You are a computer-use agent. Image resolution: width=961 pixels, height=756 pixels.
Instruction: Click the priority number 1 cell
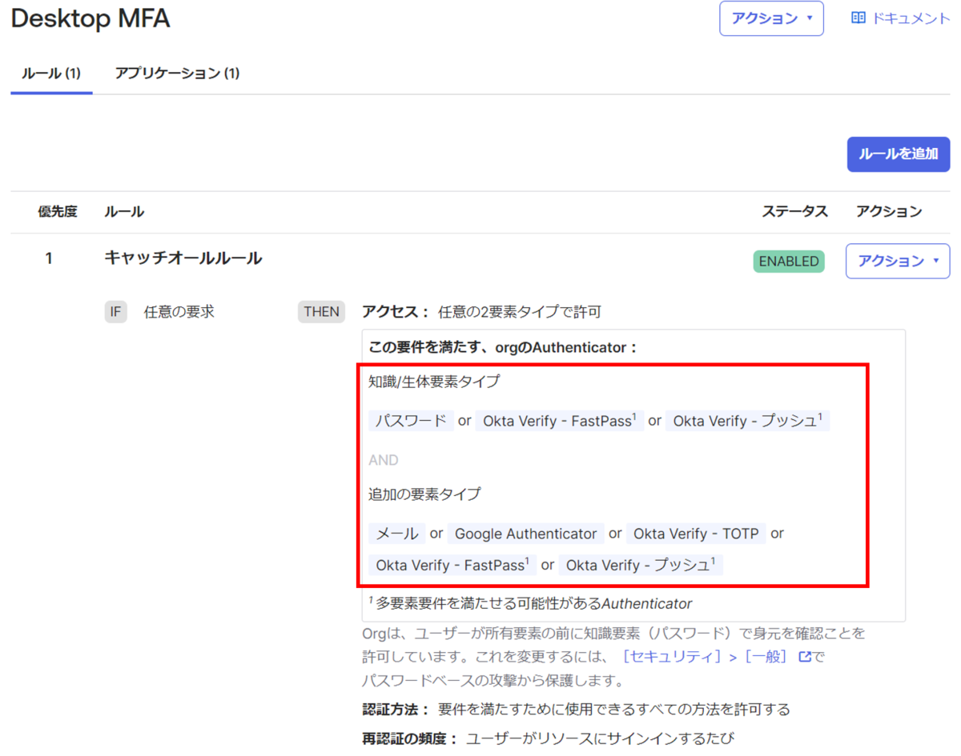49,259
